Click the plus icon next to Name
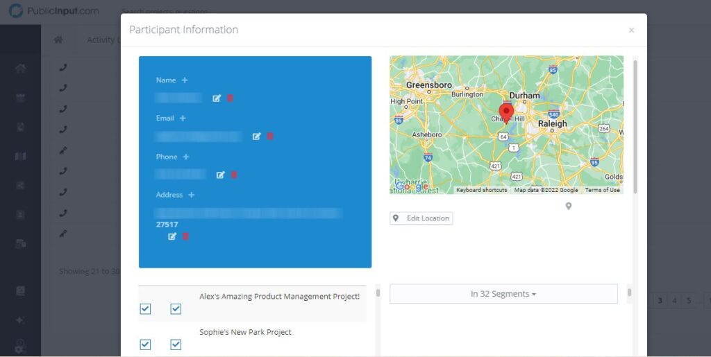Screen dimensions: 711x357 [x=185, y=80]
